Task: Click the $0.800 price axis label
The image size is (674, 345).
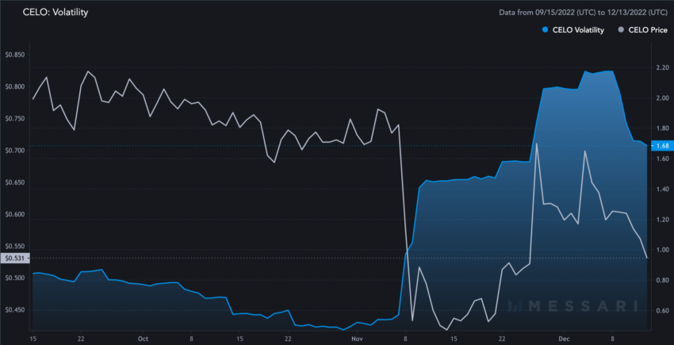Action: point(14,86)
